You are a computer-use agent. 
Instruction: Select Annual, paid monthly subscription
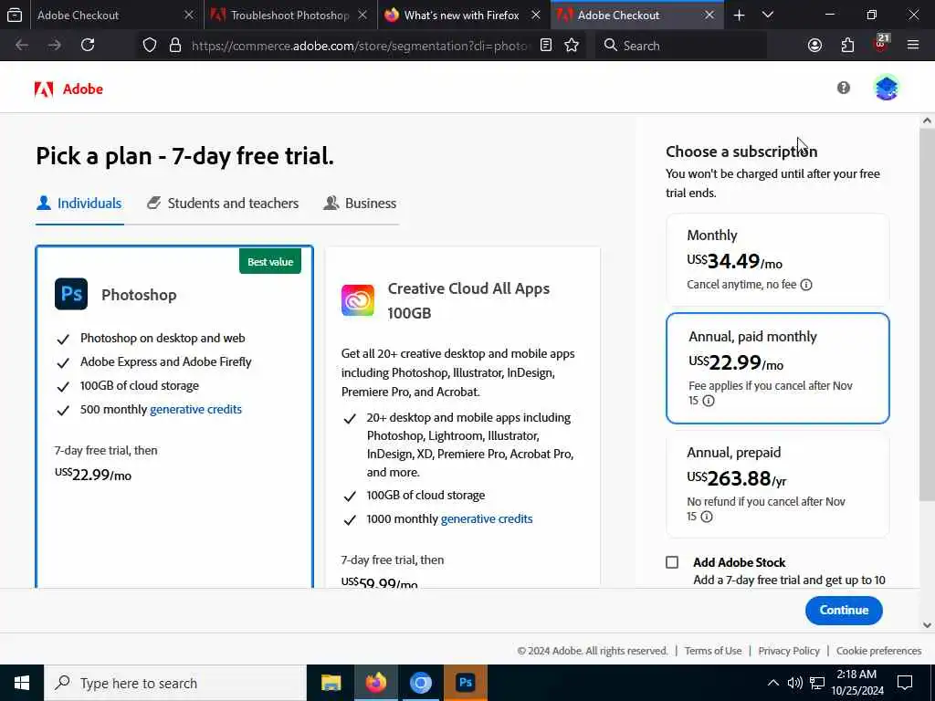click(x=777, y=369)
